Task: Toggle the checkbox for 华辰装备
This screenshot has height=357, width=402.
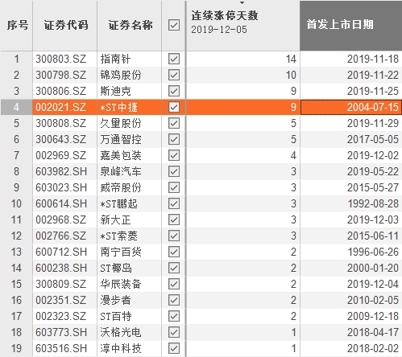Action: pyautogui.click(x=174, y=284)
